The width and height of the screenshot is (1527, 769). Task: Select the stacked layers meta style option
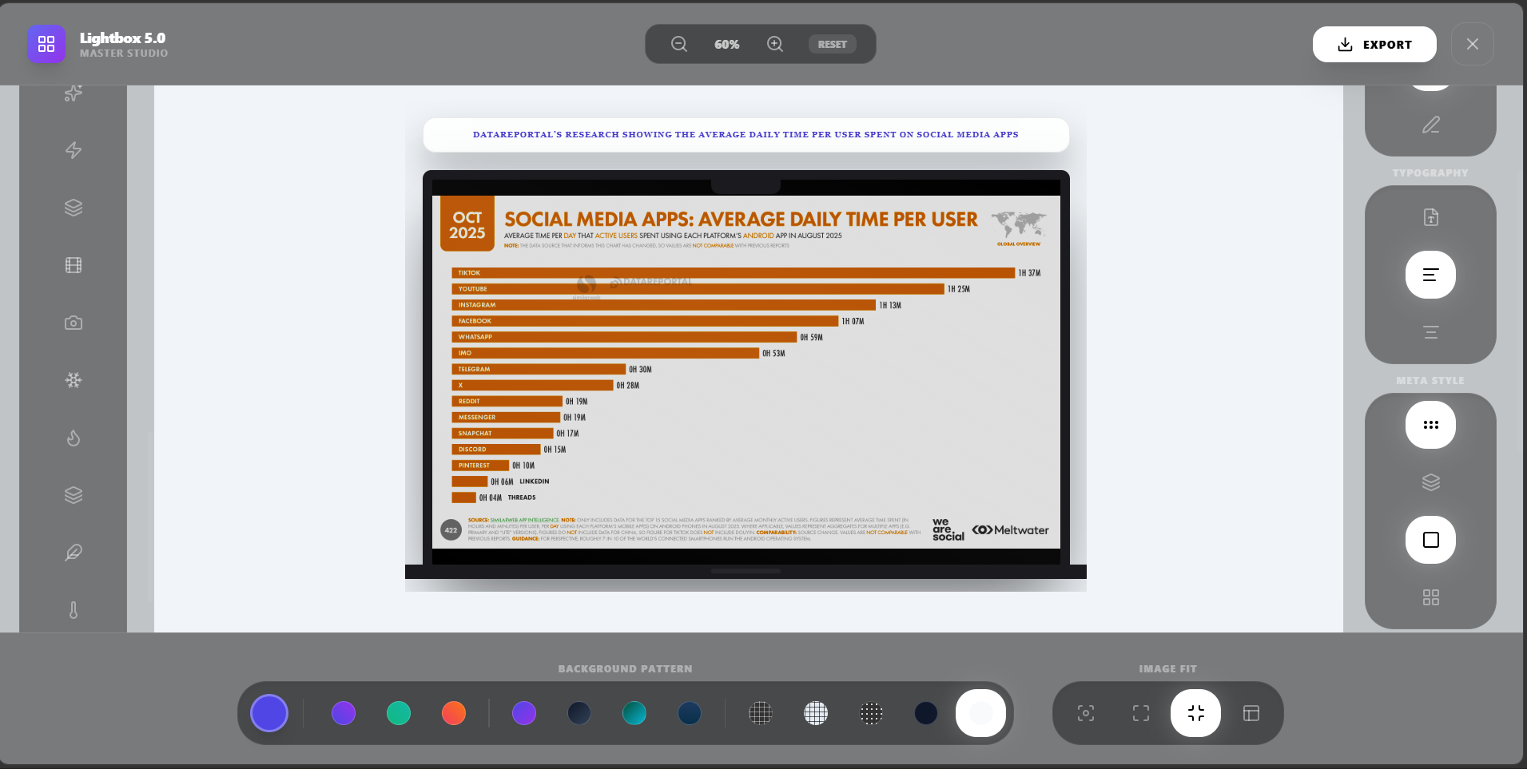[1430, 482]
